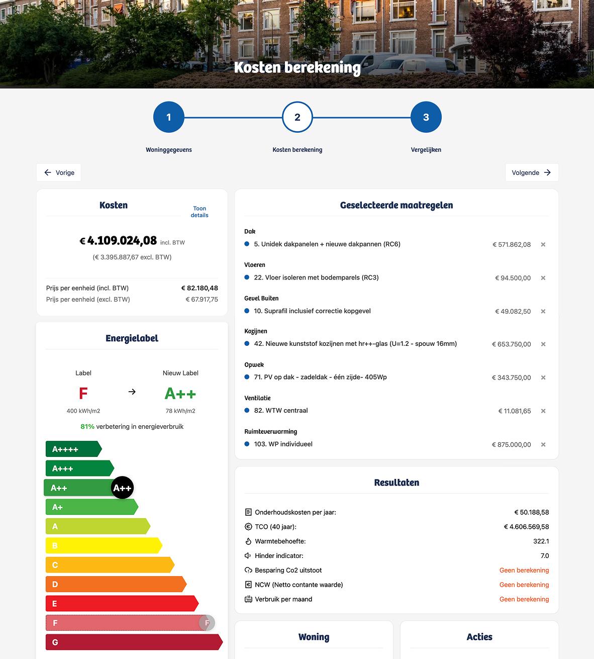
Task: Select the euro badge icon next to TCO
Action: (247, 527)
